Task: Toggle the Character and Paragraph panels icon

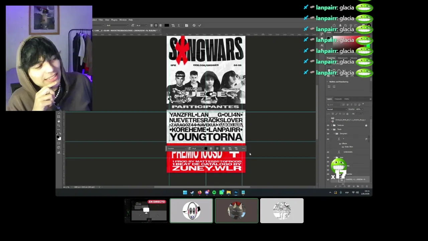Action: 187,25
